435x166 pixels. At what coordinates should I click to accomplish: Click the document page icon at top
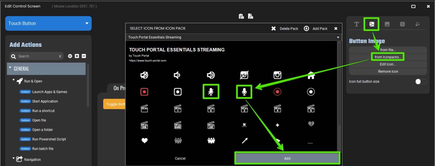tap(251, 16)
